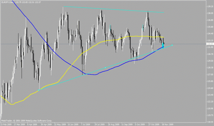
Task: Click the 139.25 price axis label
Action: [x=210, y=7]
